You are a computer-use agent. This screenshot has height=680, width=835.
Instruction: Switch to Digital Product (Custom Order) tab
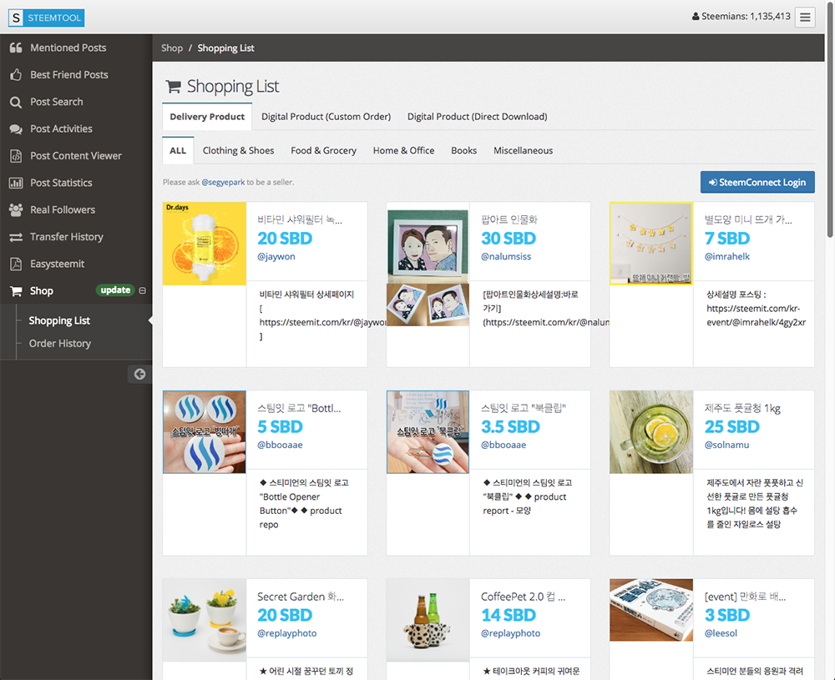pos(326,117)
